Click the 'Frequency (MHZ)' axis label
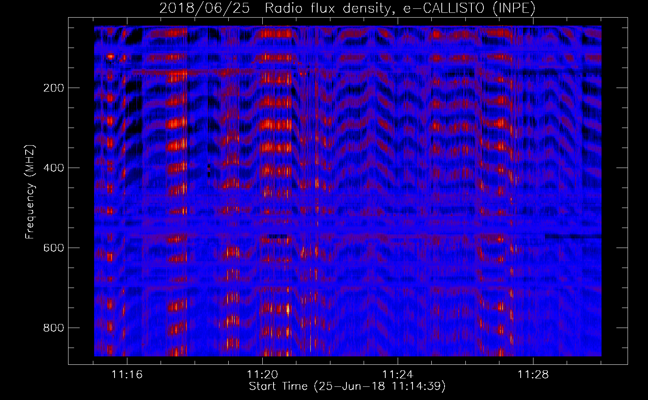 click(30, 192)
